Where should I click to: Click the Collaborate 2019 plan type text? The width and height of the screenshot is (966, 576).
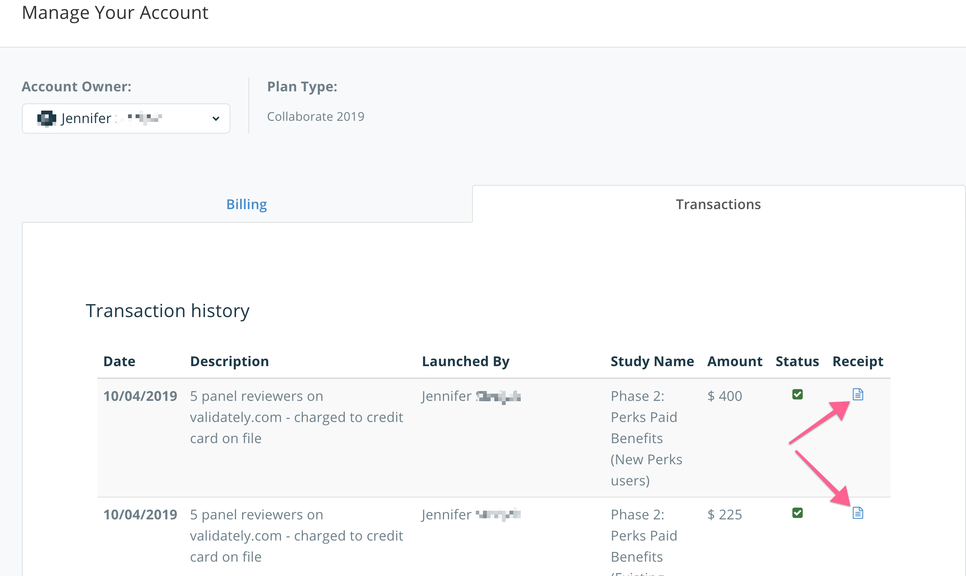(316, 116)
